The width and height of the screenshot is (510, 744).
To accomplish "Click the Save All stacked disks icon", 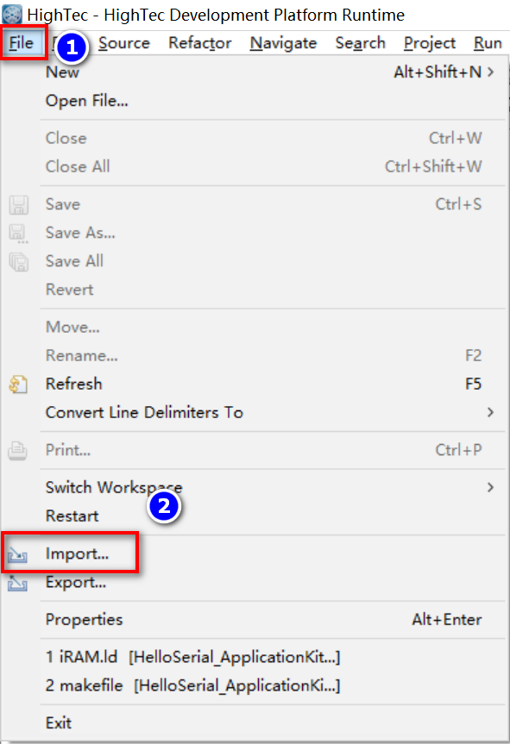I will 18,261.
